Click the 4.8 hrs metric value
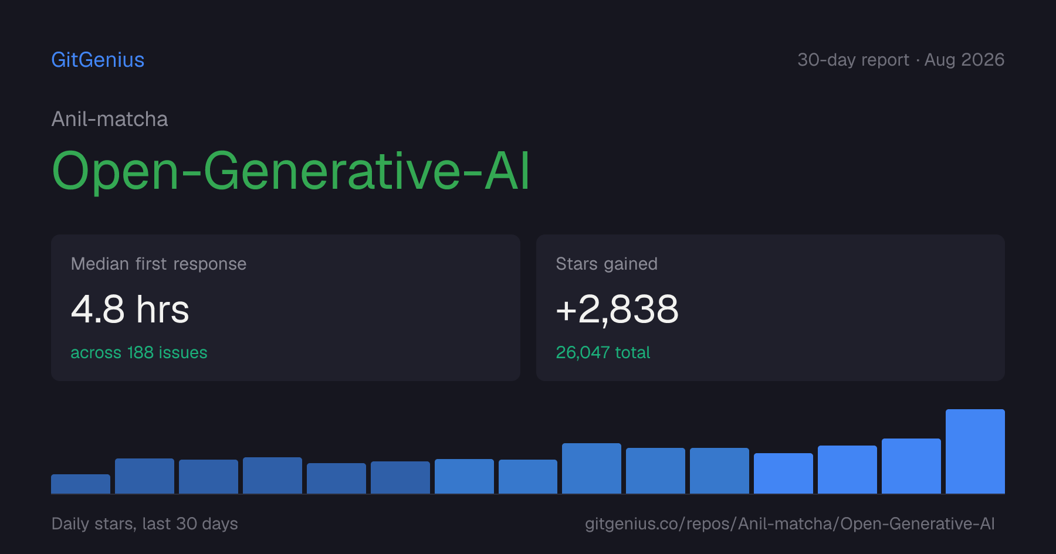This screenshot has width=1056, height=554. coord(130,309)
